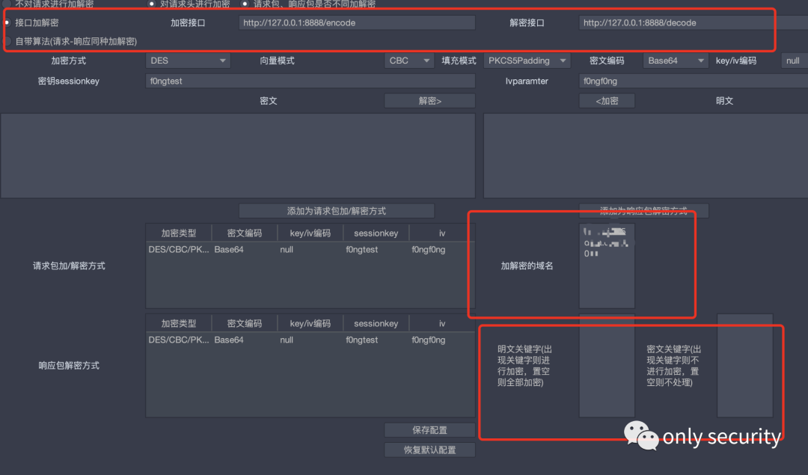Click the 密钥sessionkey input field
This screenshot has width=808, height=475.
(310, 81)
